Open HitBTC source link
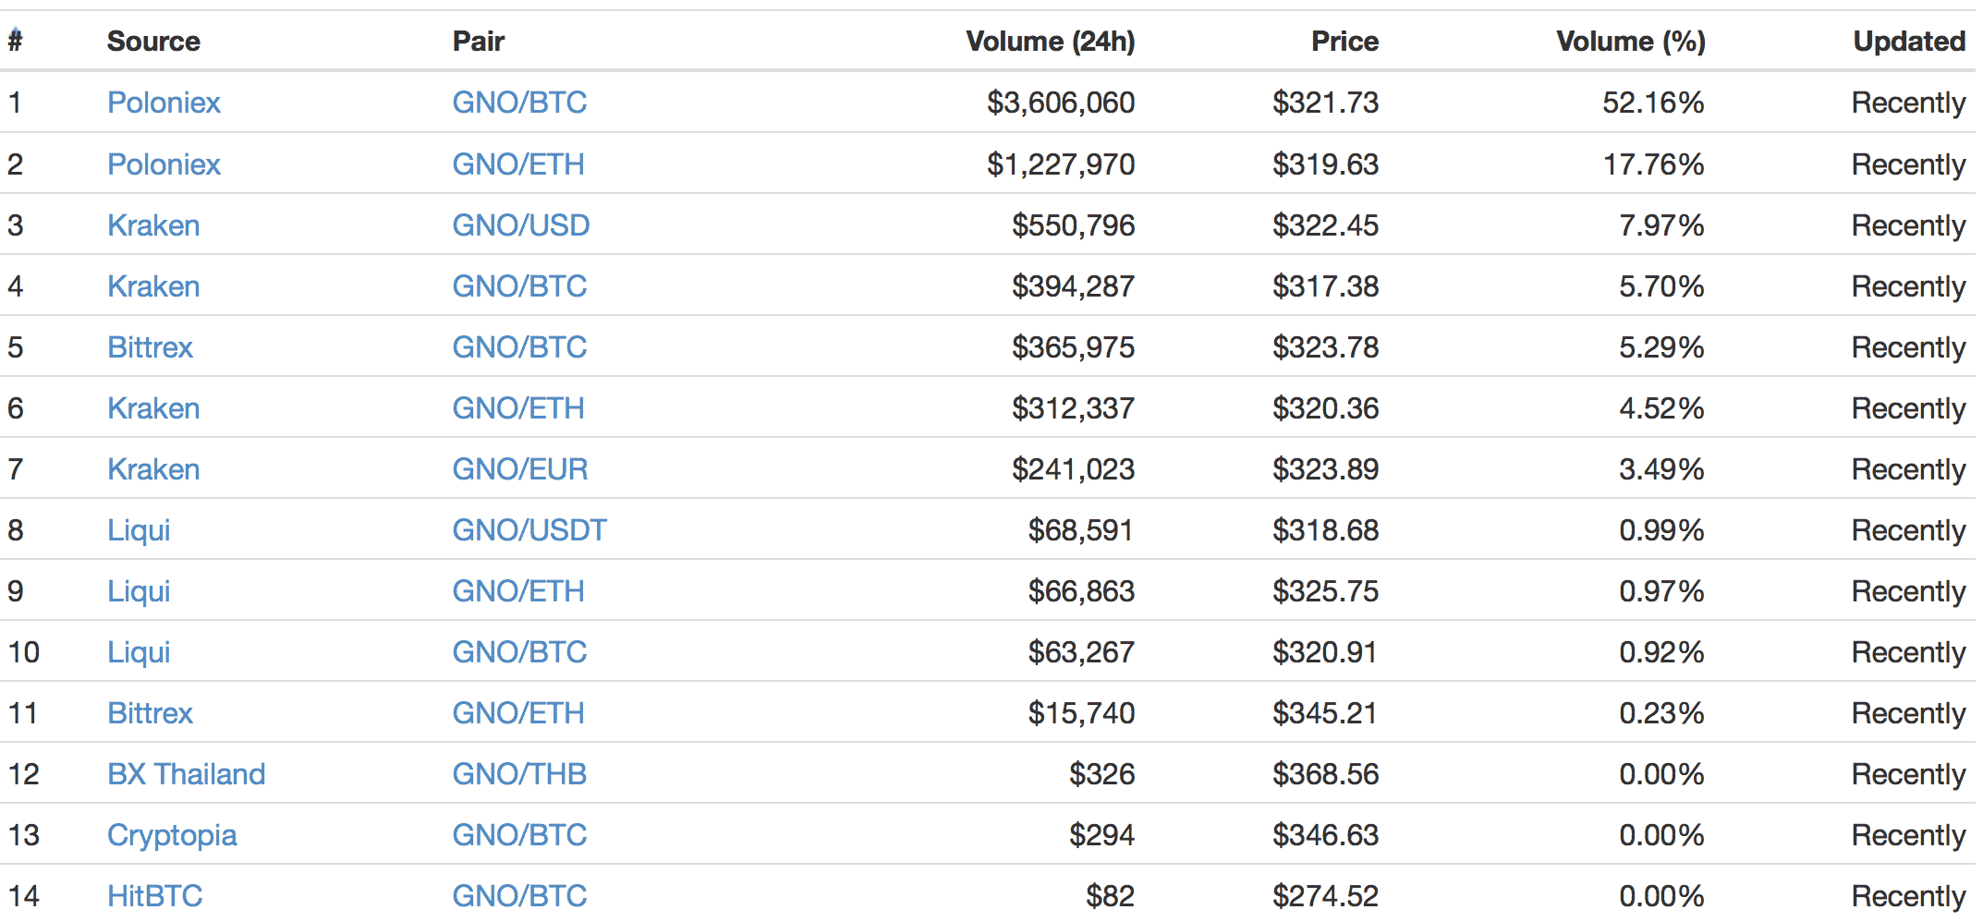Viewport: 1983px width, 922px height. (154, 896)
